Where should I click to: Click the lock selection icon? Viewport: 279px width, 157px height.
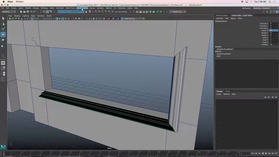coord(86,12)
